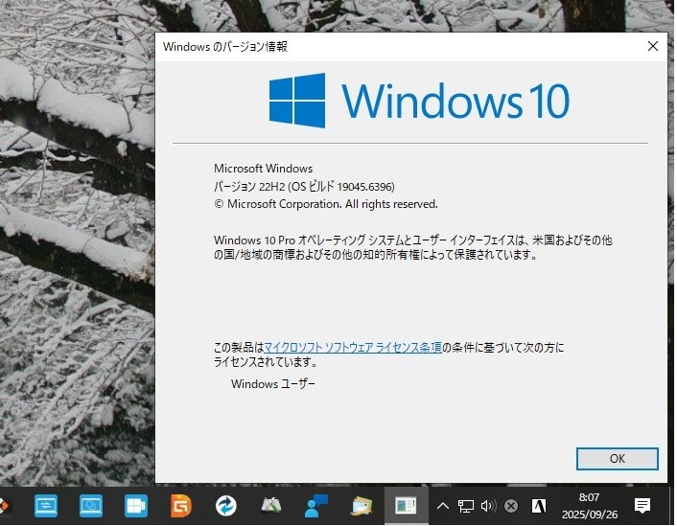Click the Windows 10 logo in dialog

[419, 101]
